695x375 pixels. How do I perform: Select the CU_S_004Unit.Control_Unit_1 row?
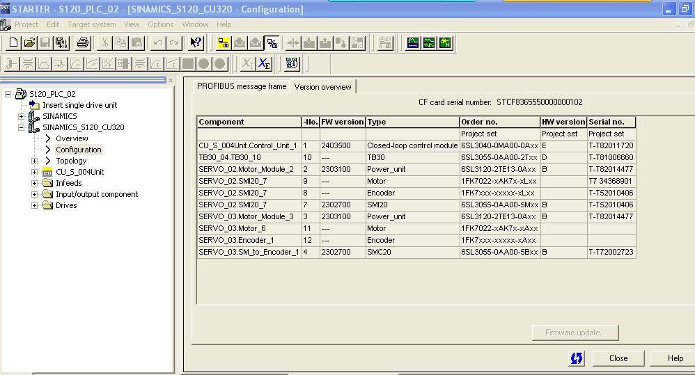point(416,145)
